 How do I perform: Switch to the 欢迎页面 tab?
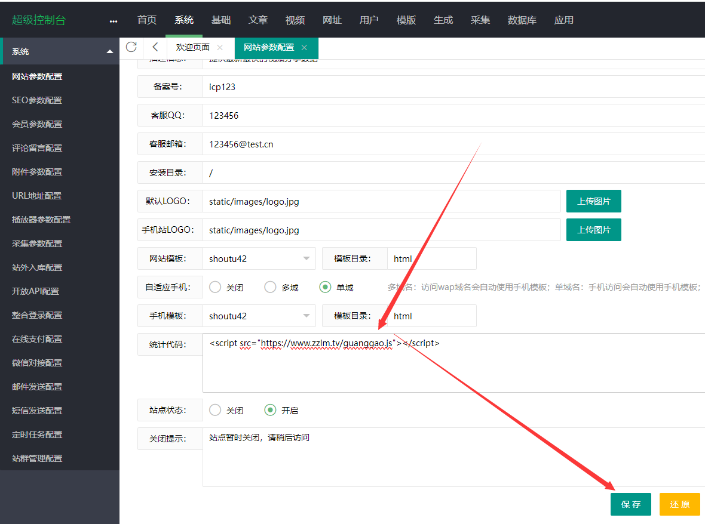click(x=193, y=48)
